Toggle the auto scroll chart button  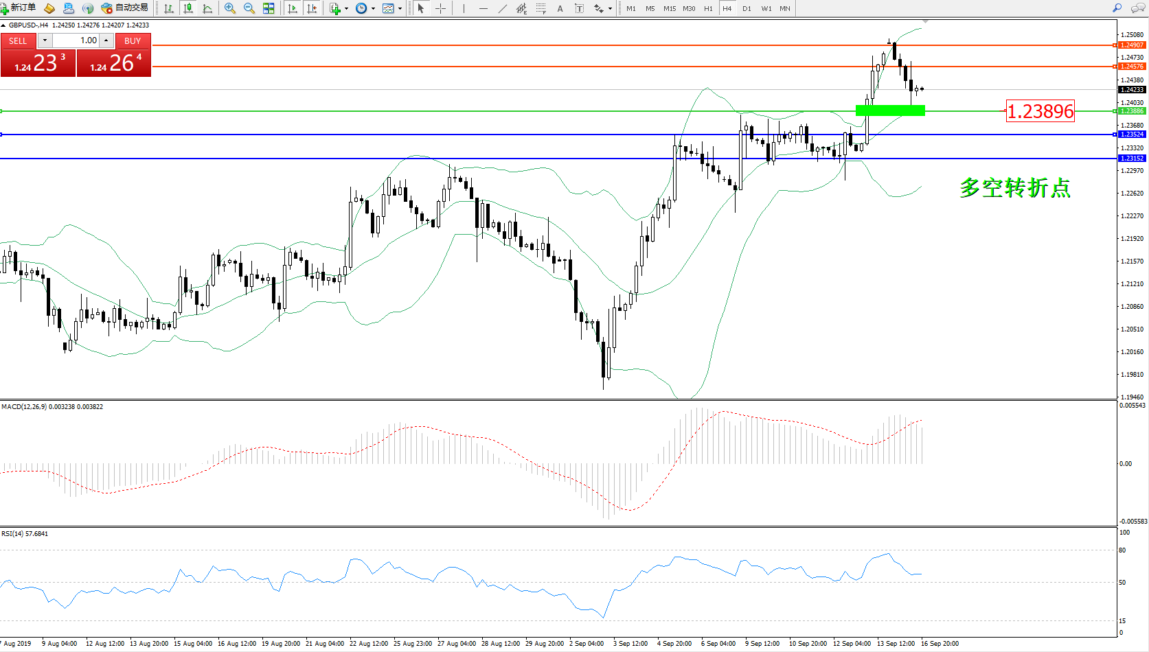(x=293, y=8)
